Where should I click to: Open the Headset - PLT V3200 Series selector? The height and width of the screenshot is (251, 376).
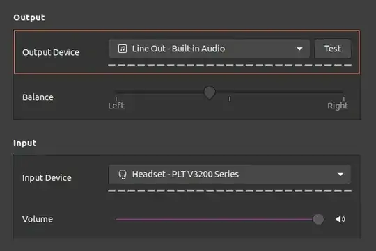pyautogui.click(x=230, y=175)
